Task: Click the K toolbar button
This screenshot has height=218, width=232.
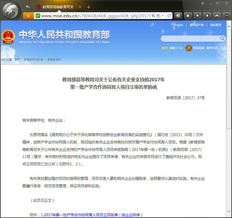Action: click(x=178, y=16)
